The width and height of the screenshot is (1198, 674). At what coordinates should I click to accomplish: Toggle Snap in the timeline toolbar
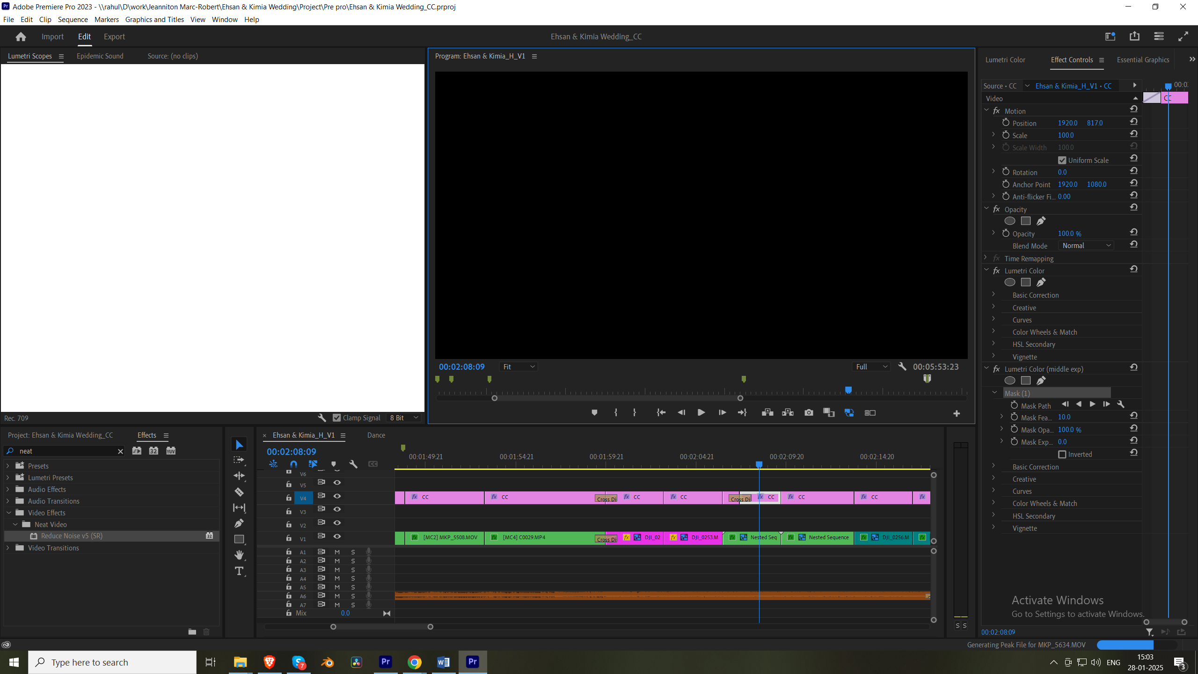point(294,464)
